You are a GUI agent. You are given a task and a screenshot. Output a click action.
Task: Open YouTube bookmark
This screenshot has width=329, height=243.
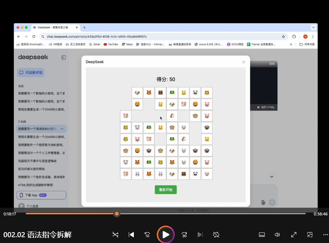111,44
